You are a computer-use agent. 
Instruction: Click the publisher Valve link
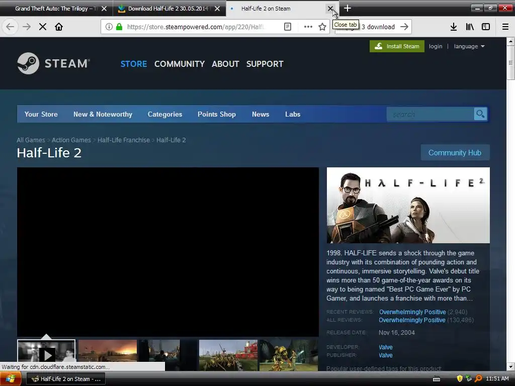tap(386, 355)
